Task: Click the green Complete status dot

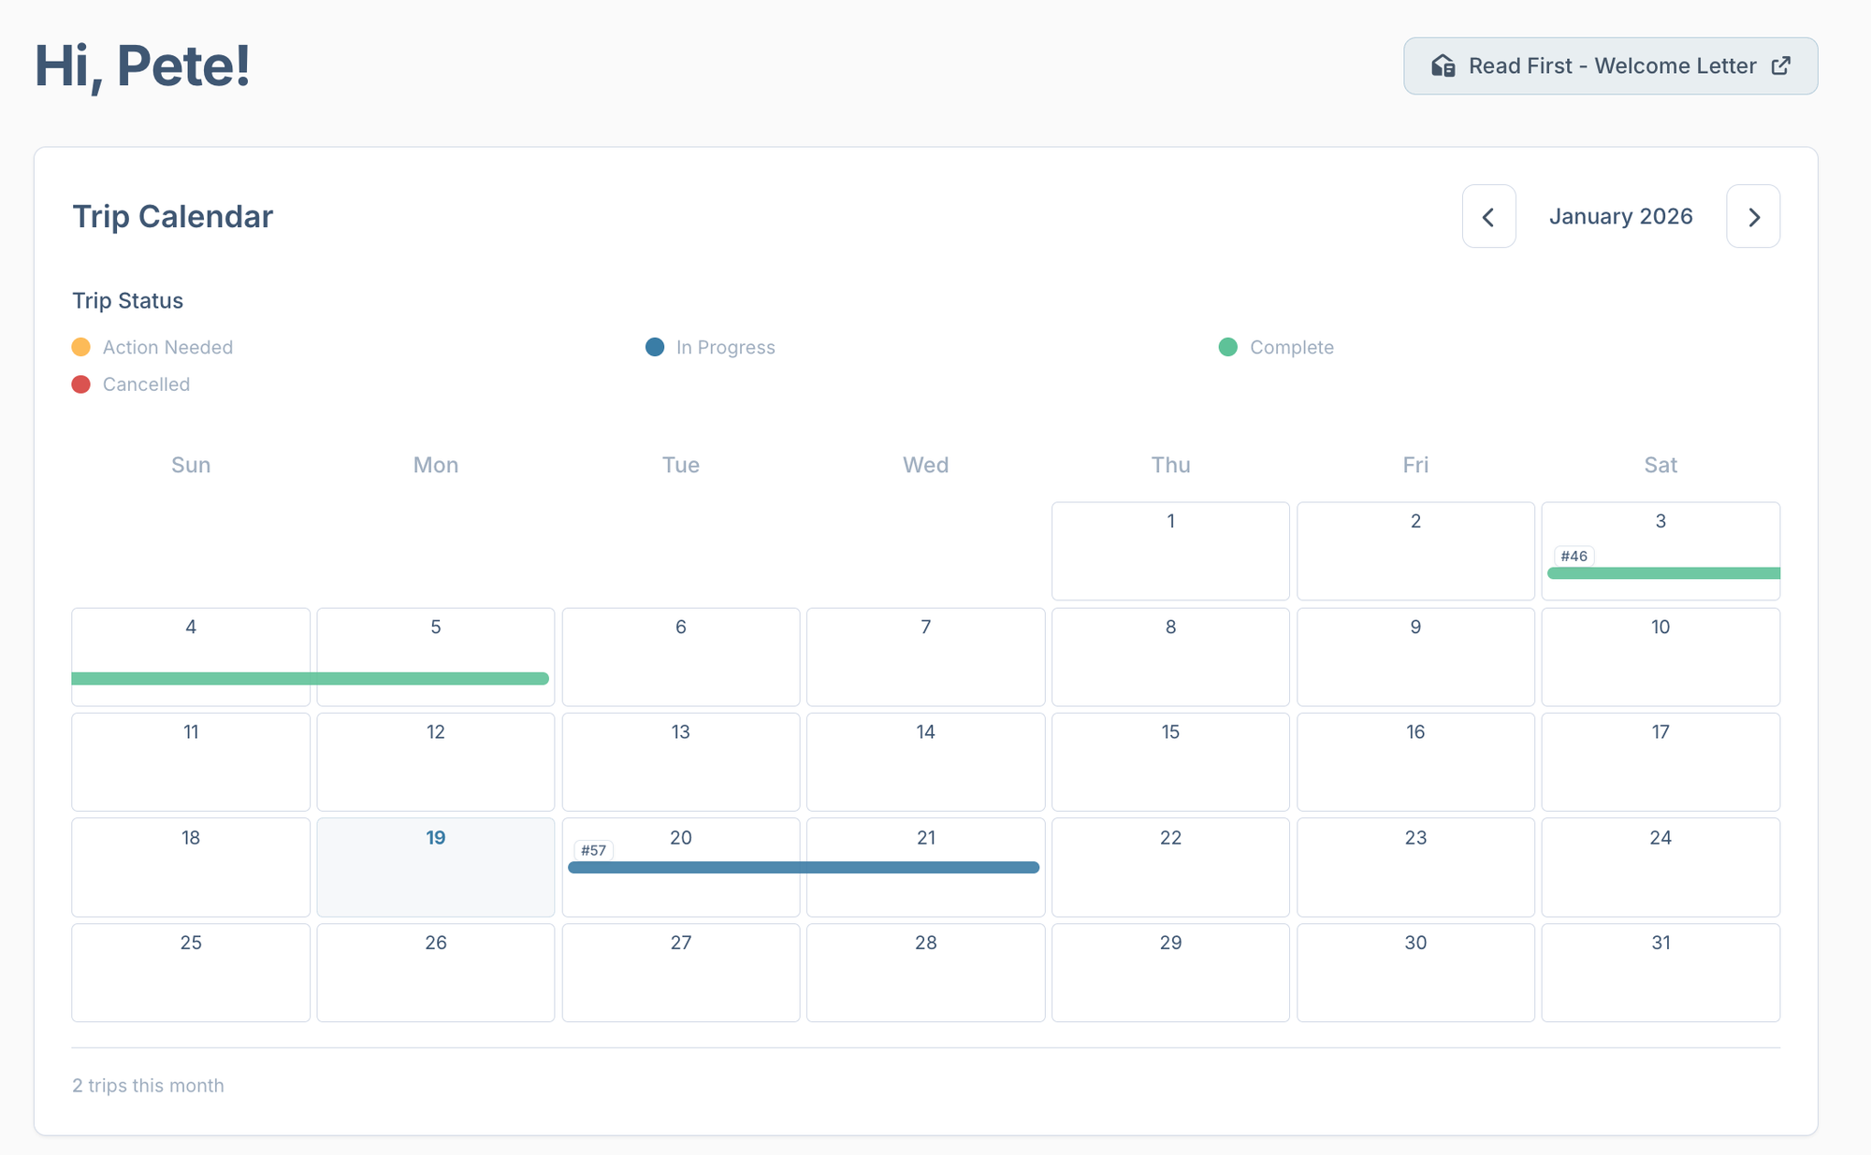Action: click(x=1228, y=347)
